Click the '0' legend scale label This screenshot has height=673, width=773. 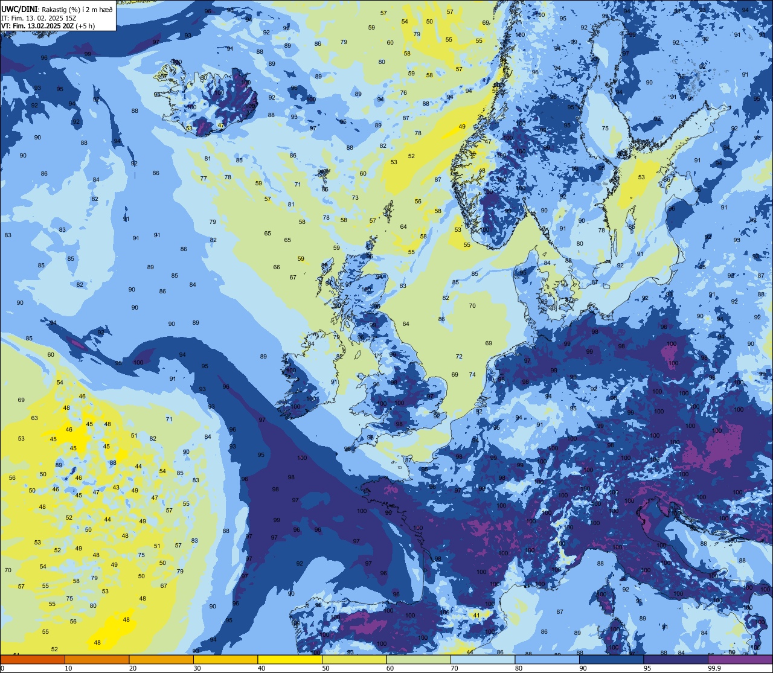[2, 668]
